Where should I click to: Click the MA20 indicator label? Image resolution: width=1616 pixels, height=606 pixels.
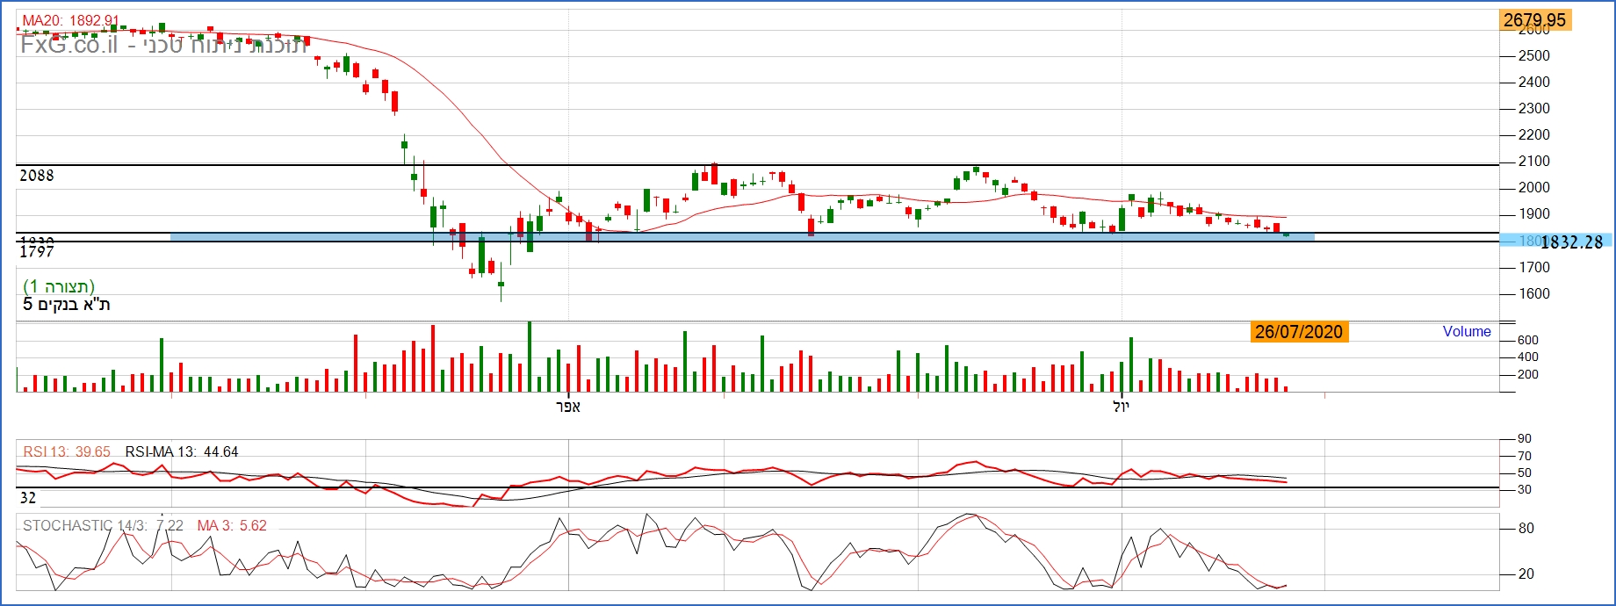70,20
